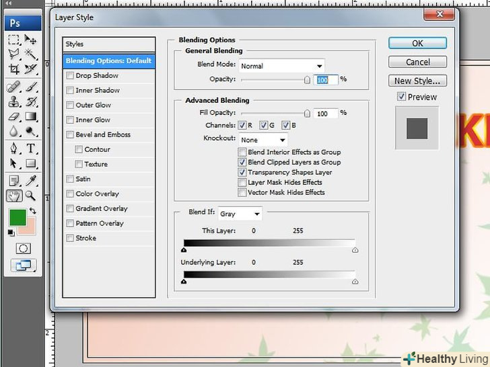Image resolution: width=490 pixels, height=367 pixels.
Task: Select the Move tool
Action: pyautogui.click(x=31, y=40)
